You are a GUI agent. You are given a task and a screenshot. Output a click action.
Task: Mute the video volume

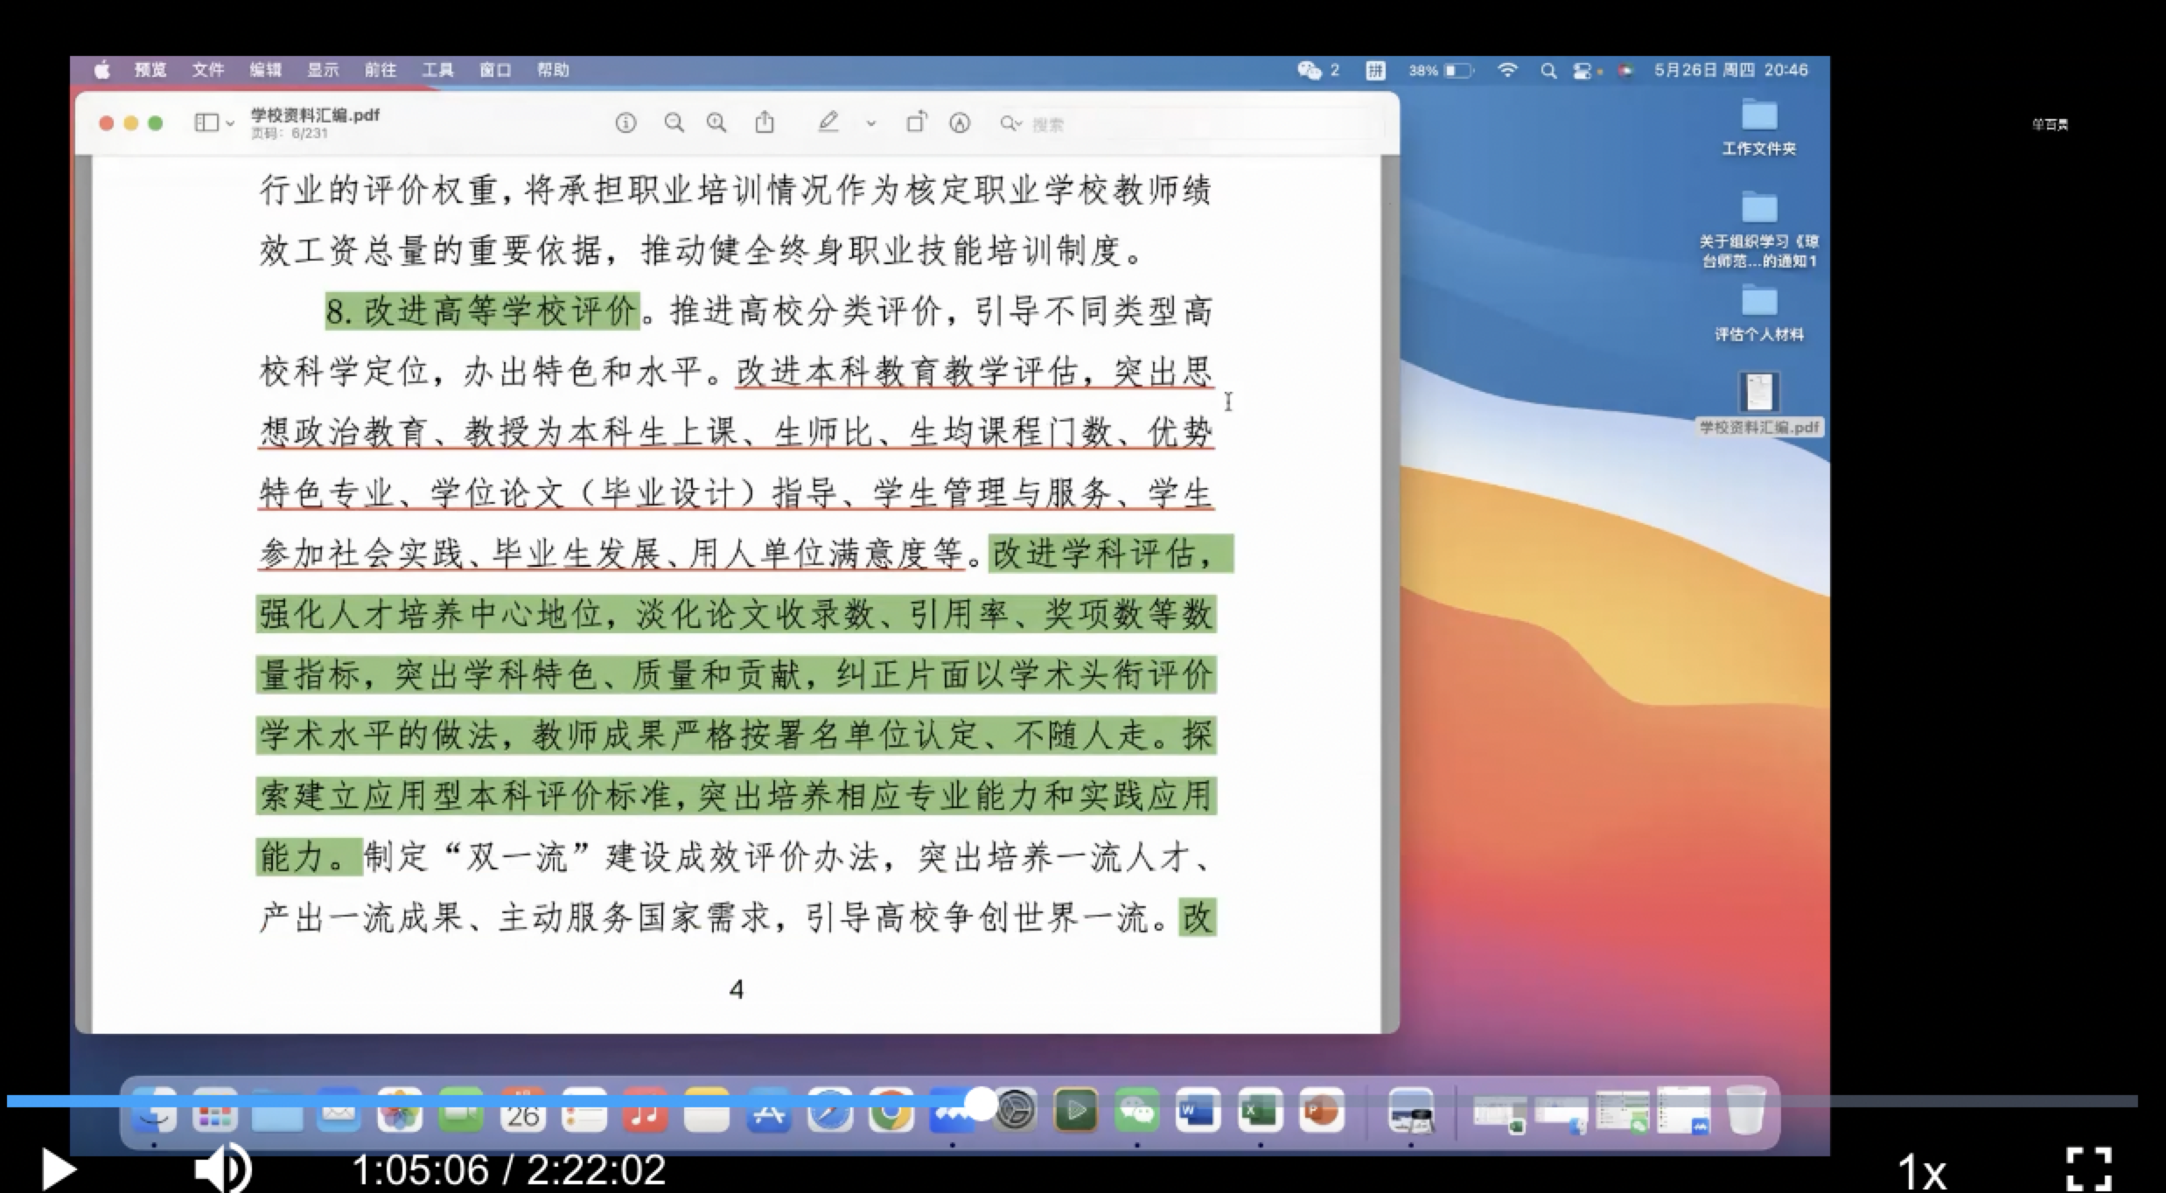(x=221, y=1169)
